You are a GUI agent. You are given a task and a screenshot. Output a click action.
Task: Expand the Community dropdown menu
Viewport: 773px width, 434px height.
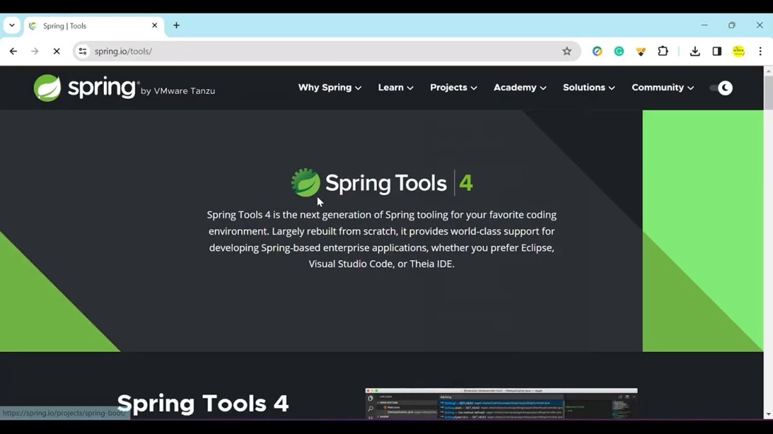[x=662, y=87]
